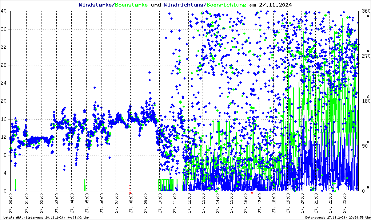
Task: Click the time axis label '27. 10:00'
Action: [160, 203]
